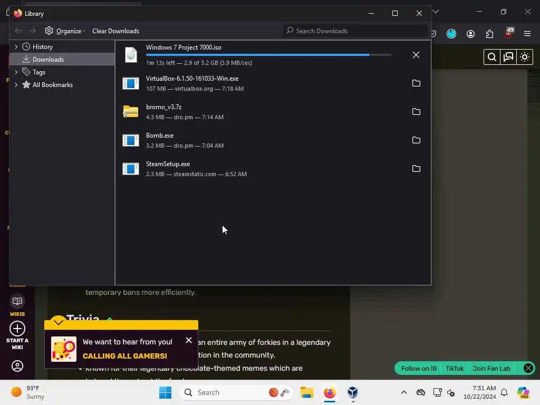Open Firefox extensions puzzle icon
Screen dimensions: 540x405
pyautogui.click(x=489, y=34)
